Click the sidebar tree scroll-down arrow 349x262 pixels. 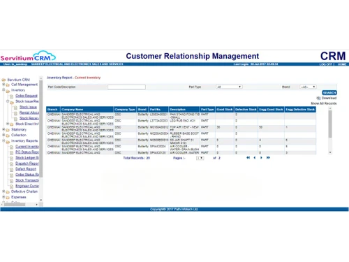41,200
